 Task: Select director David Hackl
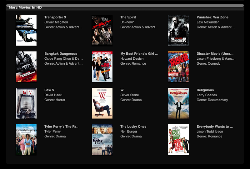(53, 95)
